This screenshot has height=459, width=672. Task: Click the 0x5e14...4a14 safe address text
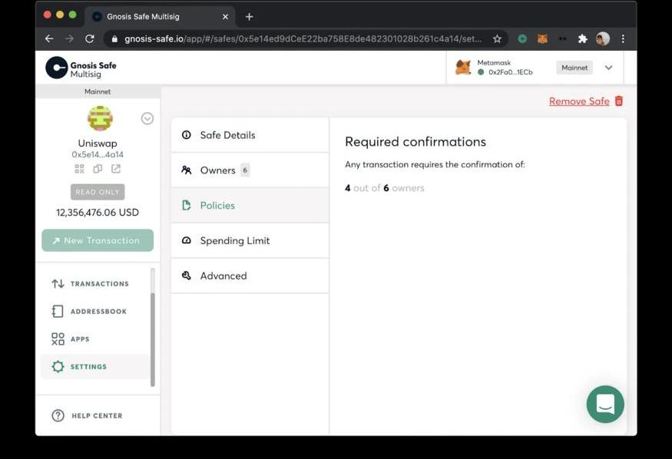(x=98, y=154)
